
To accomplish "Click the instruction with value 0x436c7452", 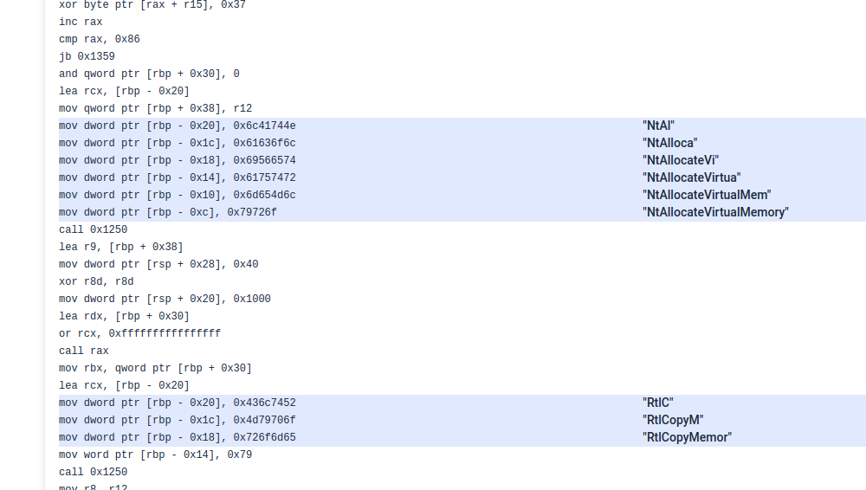I will pyautogui.click(x=178, y=403).
